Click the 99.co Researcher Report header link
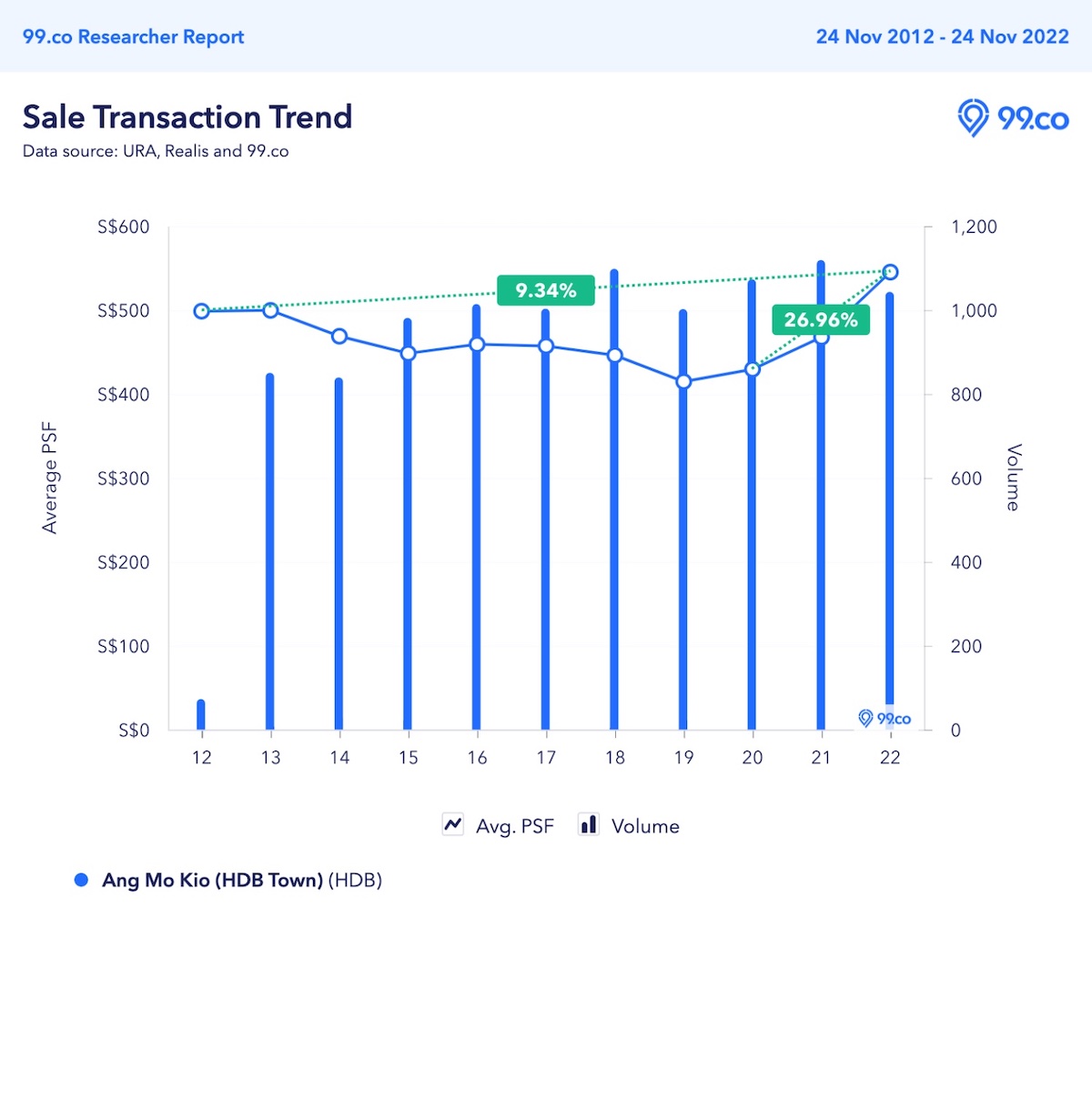This screenshot has width=1092, height=1119. tap(134, 36)
